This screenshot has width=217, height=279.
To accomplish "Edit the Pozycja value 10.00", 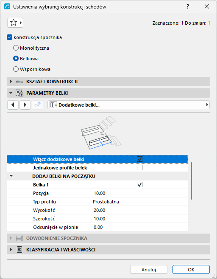I will 100,193.
